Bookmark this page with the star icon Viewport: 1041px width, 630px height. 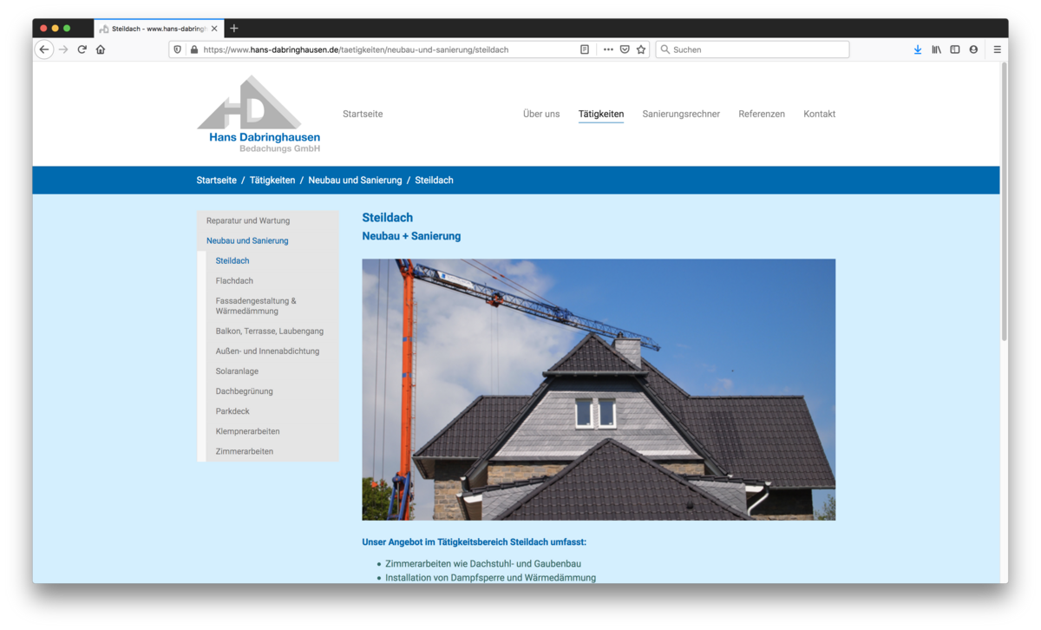pos(641,49)
